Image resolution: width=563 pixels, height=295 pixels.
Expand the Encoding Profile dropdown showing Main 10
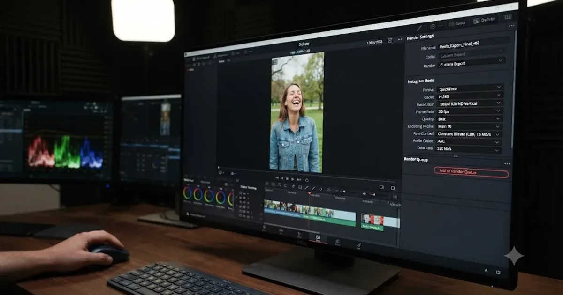pos(469,126)
